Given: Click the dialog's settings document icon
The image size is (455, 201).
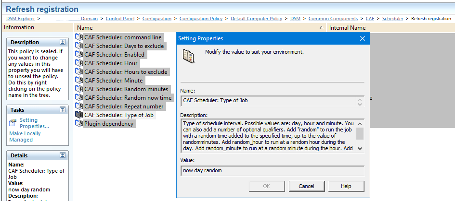Looking at the screenshot, I should [x=189, y=56].
